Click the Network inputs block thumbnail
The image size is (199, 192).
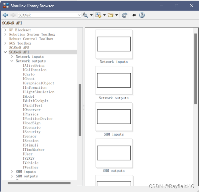coord(114,45)
